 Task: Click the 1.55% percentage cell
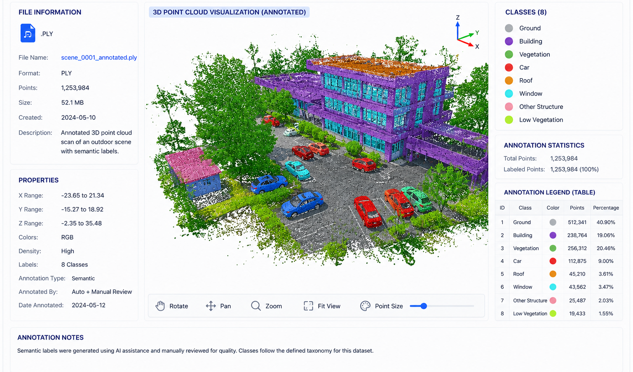(606, 314)
